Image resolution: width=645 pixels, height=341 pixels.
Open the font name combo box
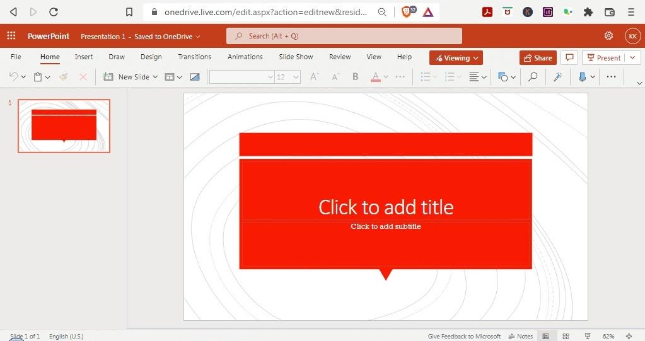click(x=242, y=76)
